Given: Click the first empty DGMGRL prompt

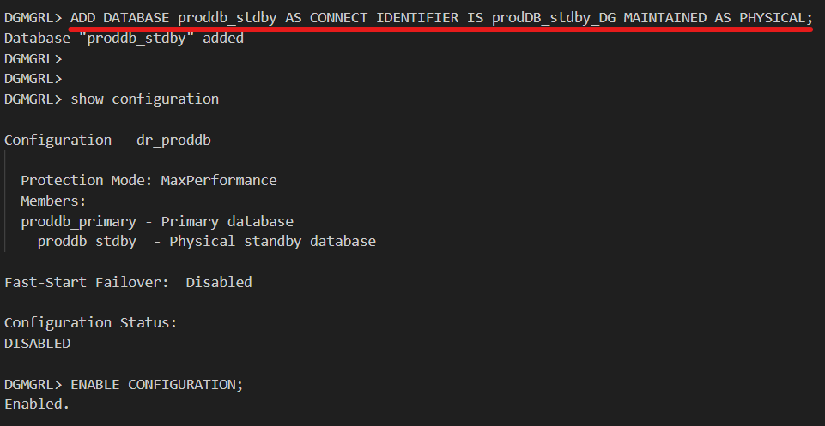Looking at the screenshot, I should tap(33, 58).
